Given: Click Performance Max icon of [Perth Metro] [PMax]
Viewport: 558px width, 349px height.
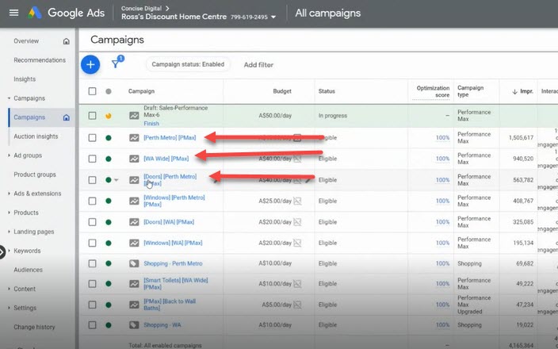Looking at the screenshot, I should pos(134,138).
